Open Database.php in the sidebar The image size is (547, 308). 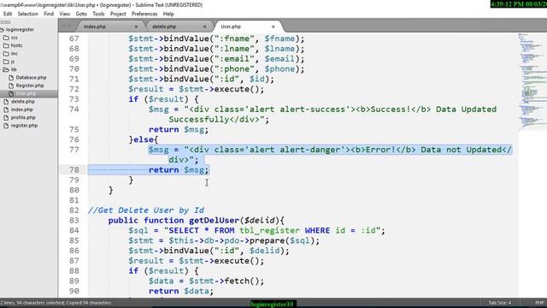31,78
